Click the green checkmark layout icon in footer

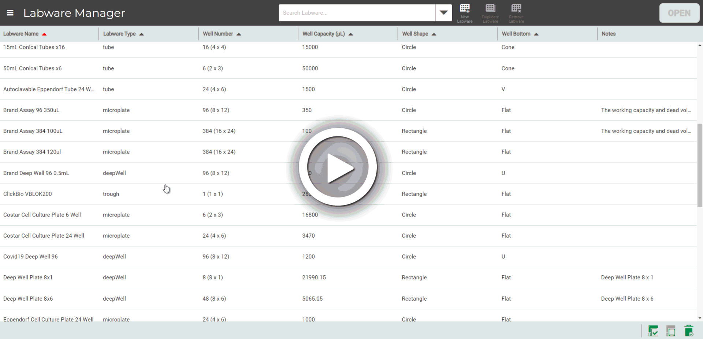[x=653, y=331]
